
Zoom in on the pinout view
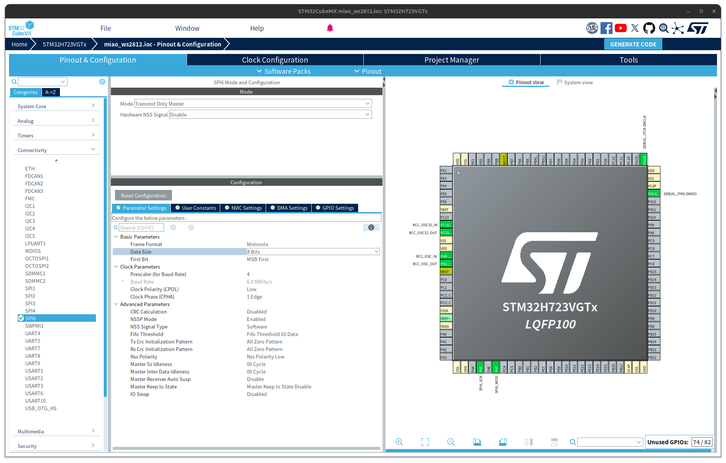pos(399,442)
